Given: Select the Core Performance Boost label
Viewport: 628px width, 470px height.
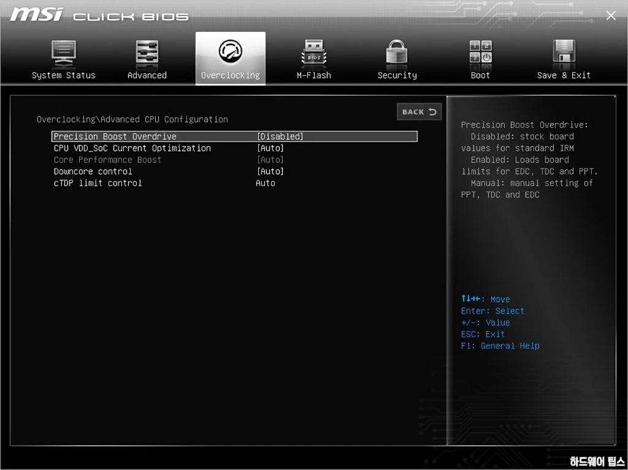Looking at the screenshot, I should (x=107, y=160).
